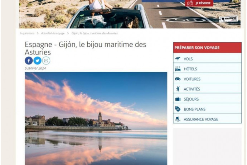This screenshot has height=165, width=247.
Task: Send article by email icon
Action: click(x=46, y=61)
